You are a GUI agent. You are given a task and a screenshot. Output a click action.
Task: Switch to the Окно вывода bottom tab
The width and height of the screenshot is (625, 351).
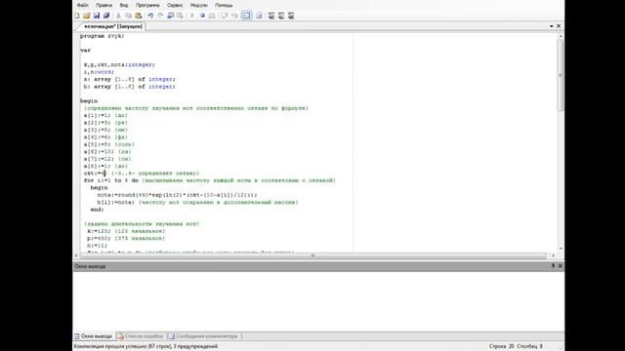pos(94,336)
